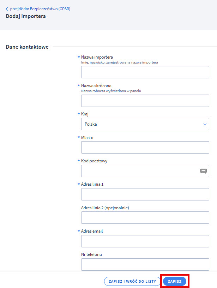Focus the Nazwa importera input field
The image size is (217, 288).
(x=145, y=72)
